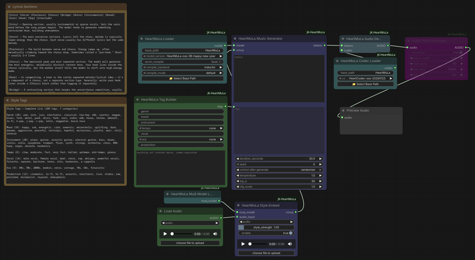Click the Music Generator tokens output socket

click(324, 45)
